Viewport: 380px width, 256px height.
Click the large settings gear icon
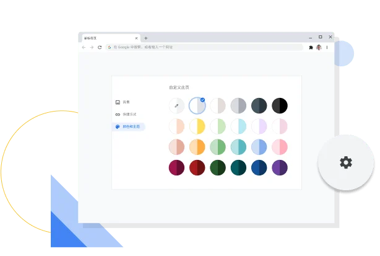click(x=346, y=162)
